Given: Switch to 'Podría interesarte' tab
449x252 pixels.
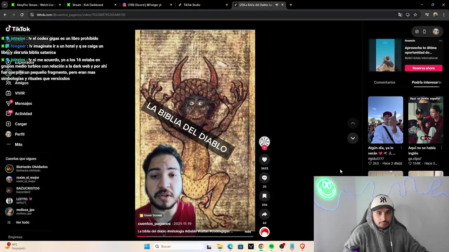Looking at the screenshot, I should pyautogui.click(x=427, y=82).
